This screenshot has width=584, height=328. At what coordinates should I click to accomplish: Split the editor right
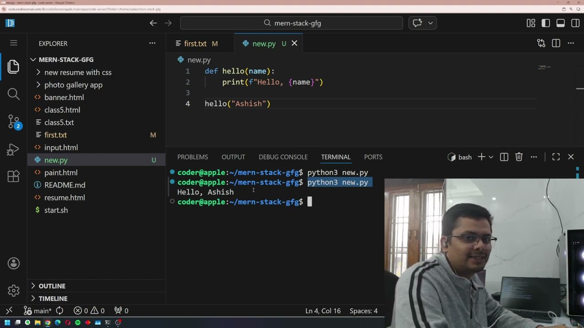[556, 43]
